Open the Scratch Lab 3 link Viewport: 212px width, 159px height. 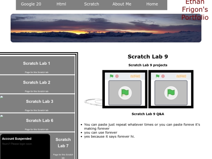tap(40, 101)
